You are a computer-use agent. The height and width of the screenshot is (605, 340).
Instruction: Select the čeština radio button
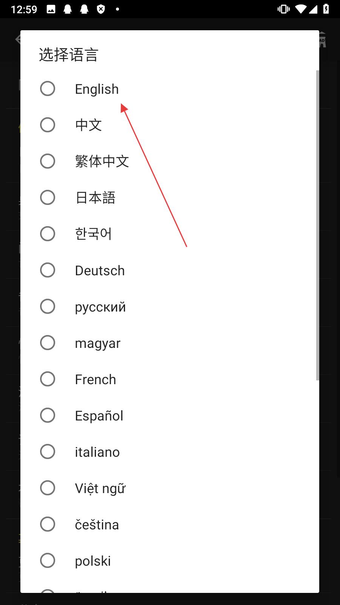tap(48, 524)
